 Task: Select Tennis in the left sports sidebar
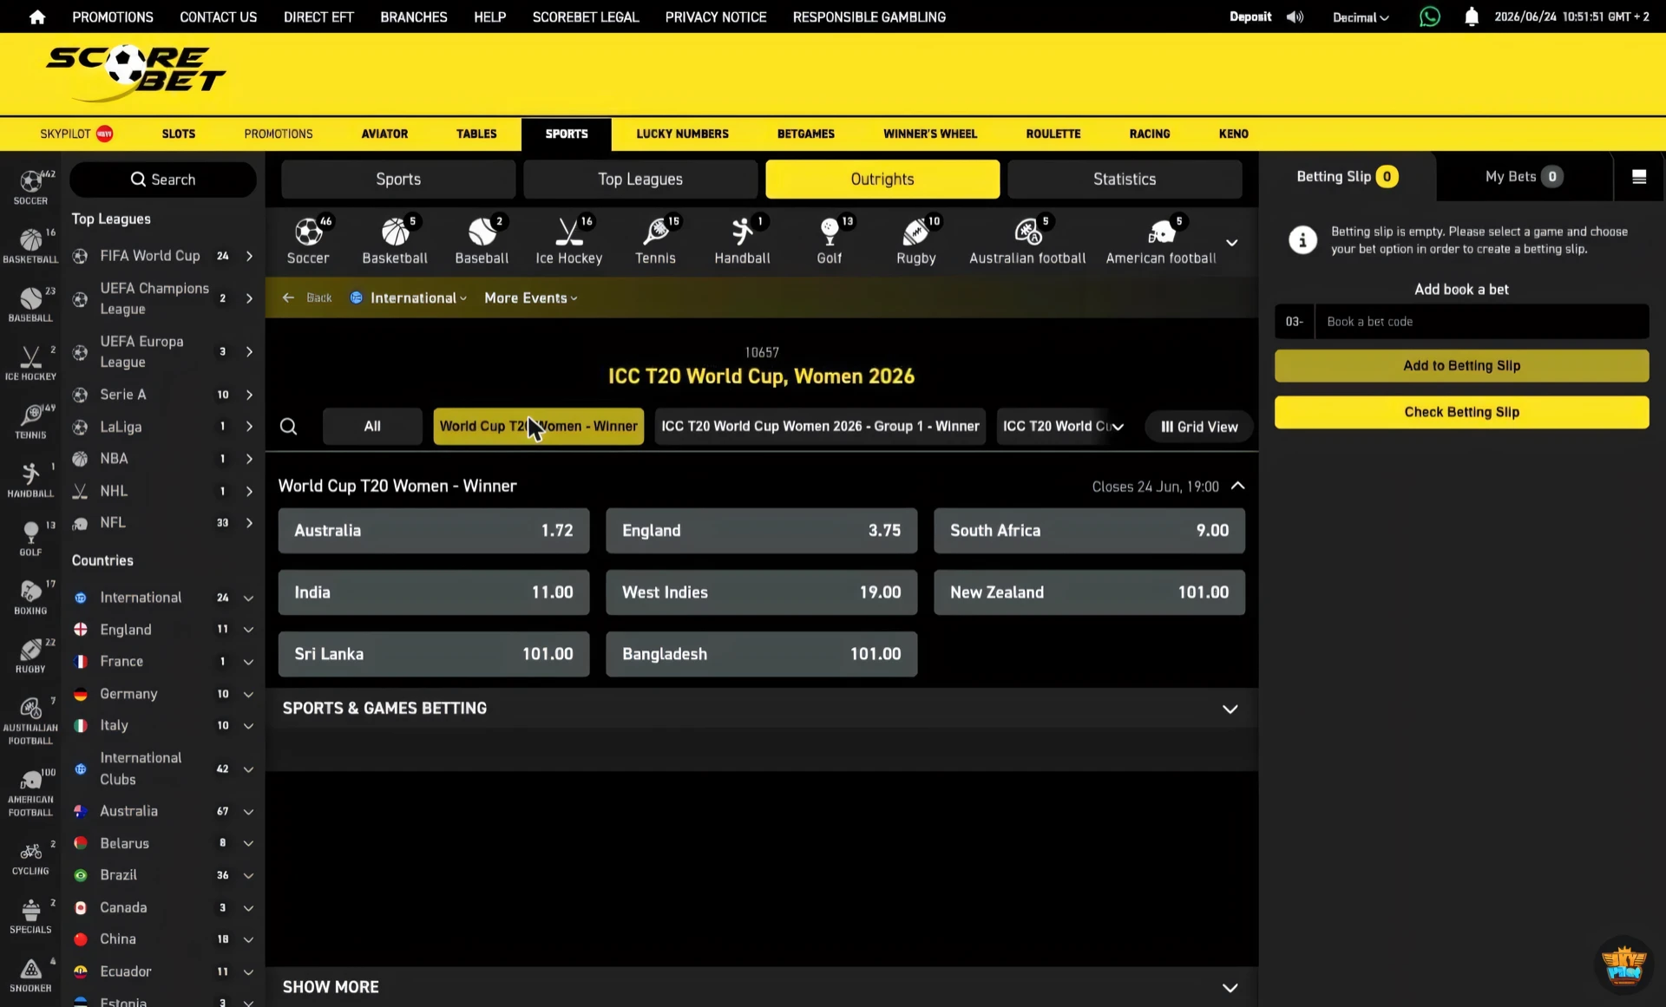[30, 421]
